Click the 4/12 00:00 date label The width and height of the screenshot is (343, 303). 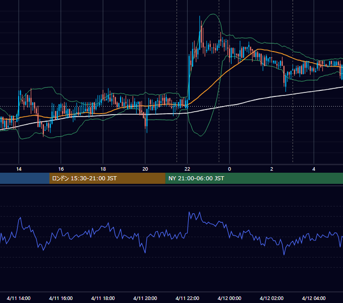[230, 298]
